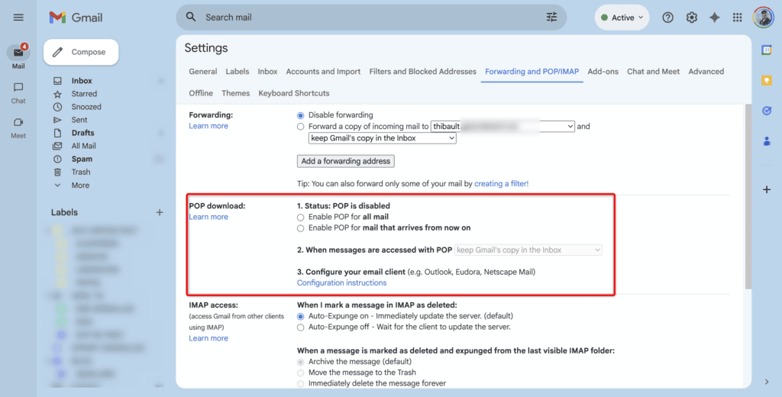Get add-ons plus icon in side panel
Viewport: 782px width, 397px height.
[x=767, y=189]
